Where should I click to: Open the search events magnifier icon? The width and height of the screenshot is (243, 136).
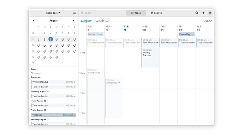pyautogui.click(x=197, y=13)
